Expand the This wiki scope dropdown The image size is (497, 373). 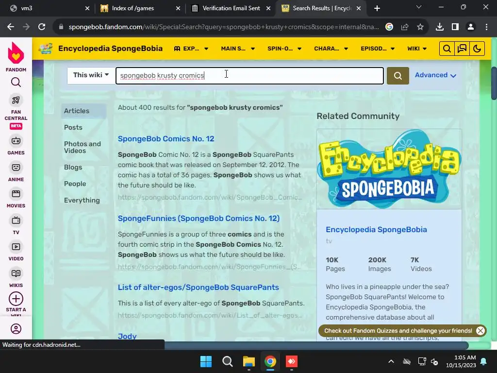[91, 75]
